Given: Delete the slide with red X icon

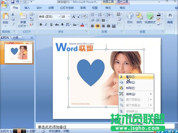Looking at the screenshot, I should [31, 24].
